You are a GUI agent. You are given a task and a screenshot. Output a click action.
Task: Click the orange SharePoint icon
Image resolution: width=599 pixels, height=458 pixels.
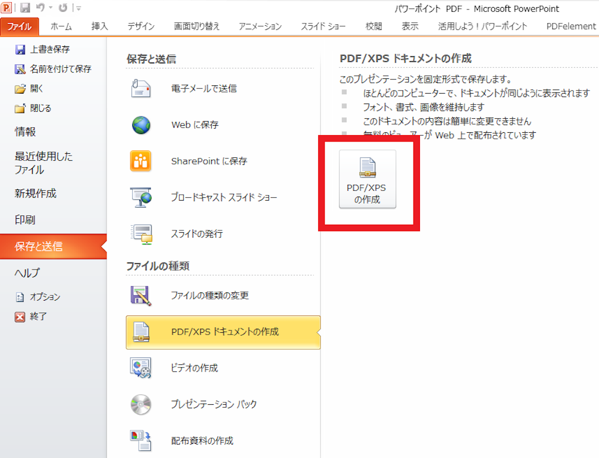(140, 161)
